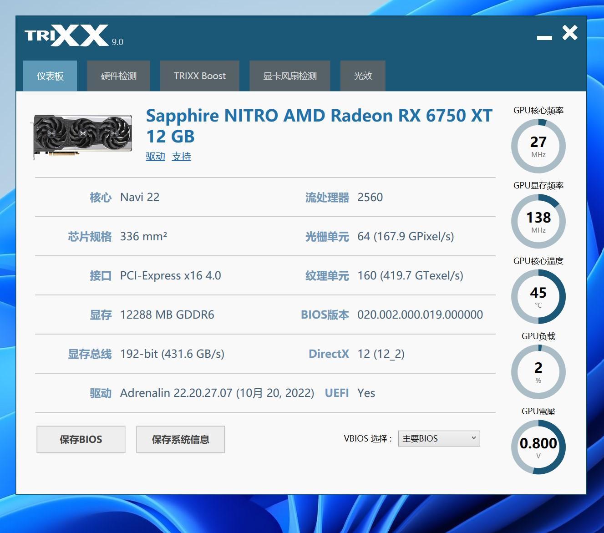Click the 光栅单元 label
Viewport: 604px width, 533px height.
327,236
